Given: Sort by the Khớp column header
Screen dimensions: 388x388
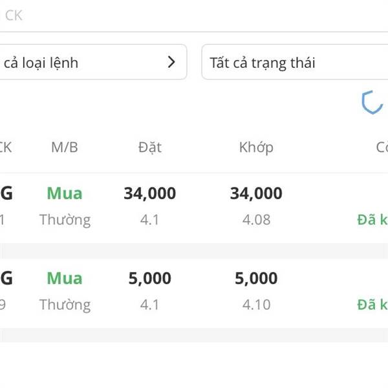Looking at the screenshot, I should (256, 147).
